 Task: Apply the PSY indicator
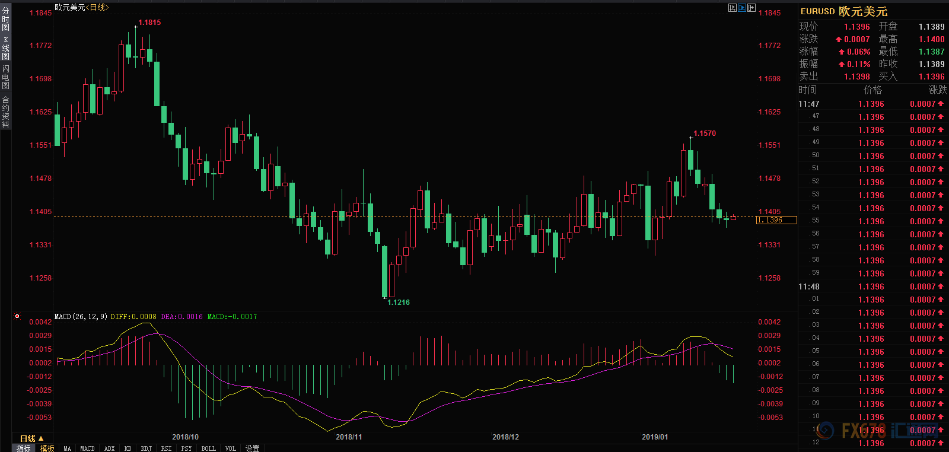coord(186,448)
